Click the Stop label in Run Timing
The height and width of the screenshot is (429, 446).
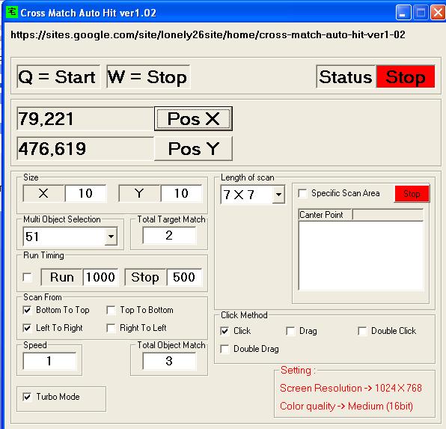coord(145,277)
